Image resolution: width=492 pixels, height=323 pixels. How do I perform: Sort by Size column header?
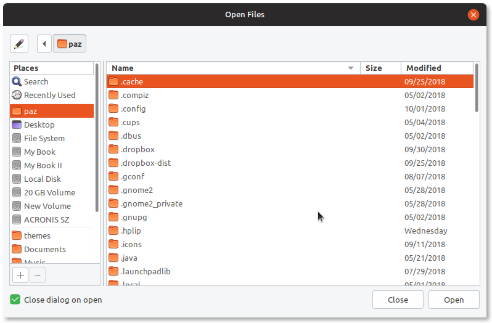[380, 68]
